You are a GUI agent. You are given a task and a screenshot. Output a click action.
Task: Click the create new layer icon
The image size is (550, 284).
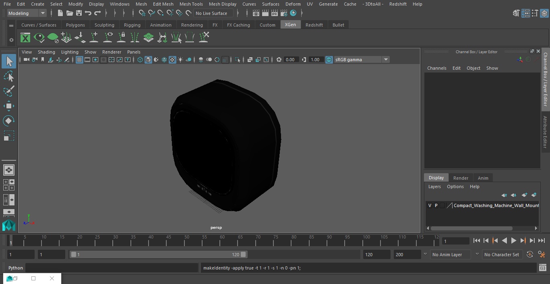[x=524, y=195]
